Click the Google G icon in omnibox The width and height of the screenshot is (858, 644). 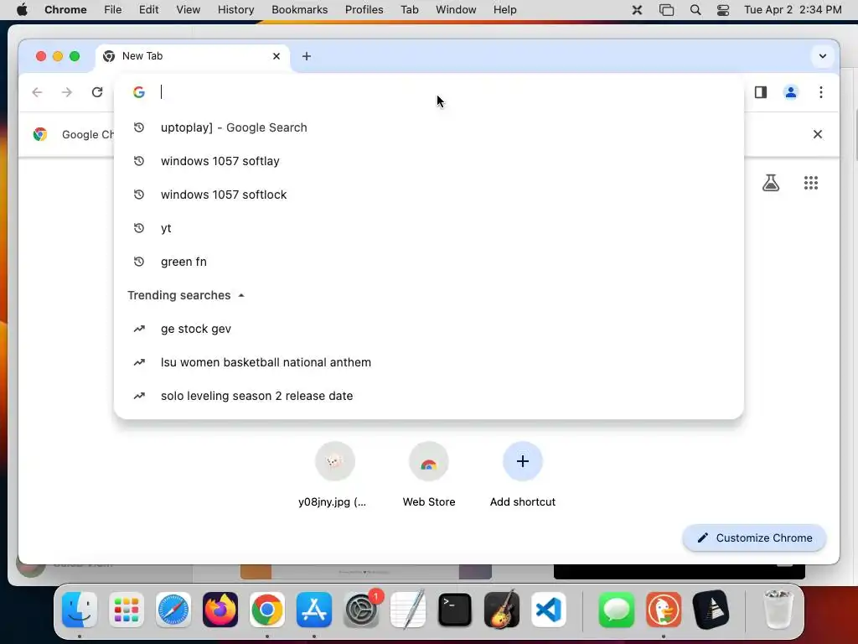(139, 92)
